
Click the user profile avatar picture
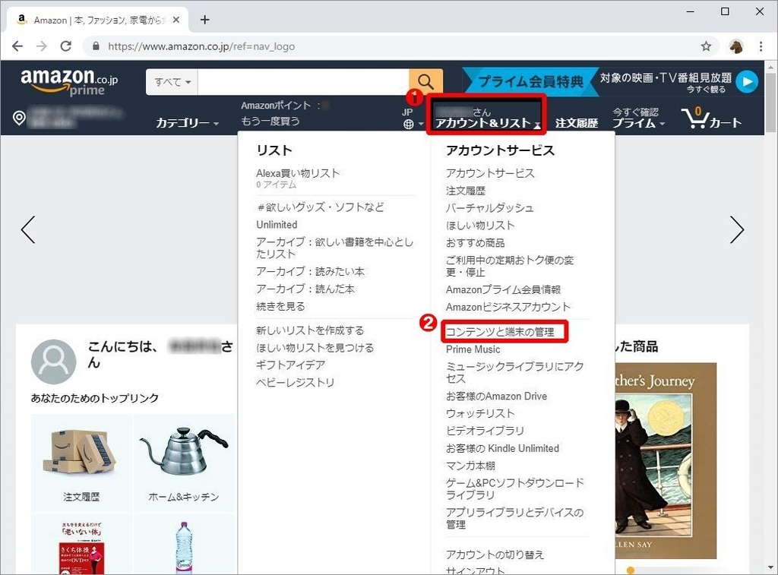tap(54, 362)
